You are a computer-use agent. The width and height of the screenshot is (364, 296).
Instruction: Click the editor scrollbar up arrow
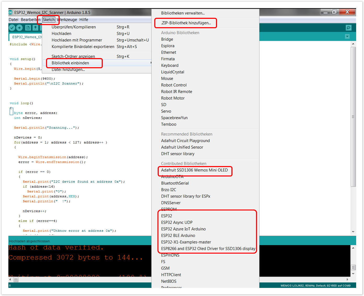tap(353, 44)
